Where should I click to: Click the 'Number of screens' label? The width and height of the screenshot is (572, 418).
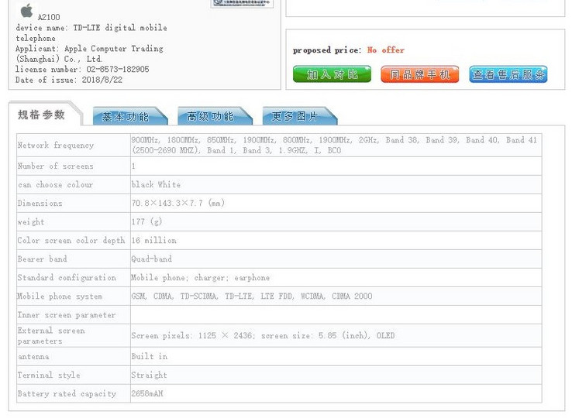[x=56, y=166]
